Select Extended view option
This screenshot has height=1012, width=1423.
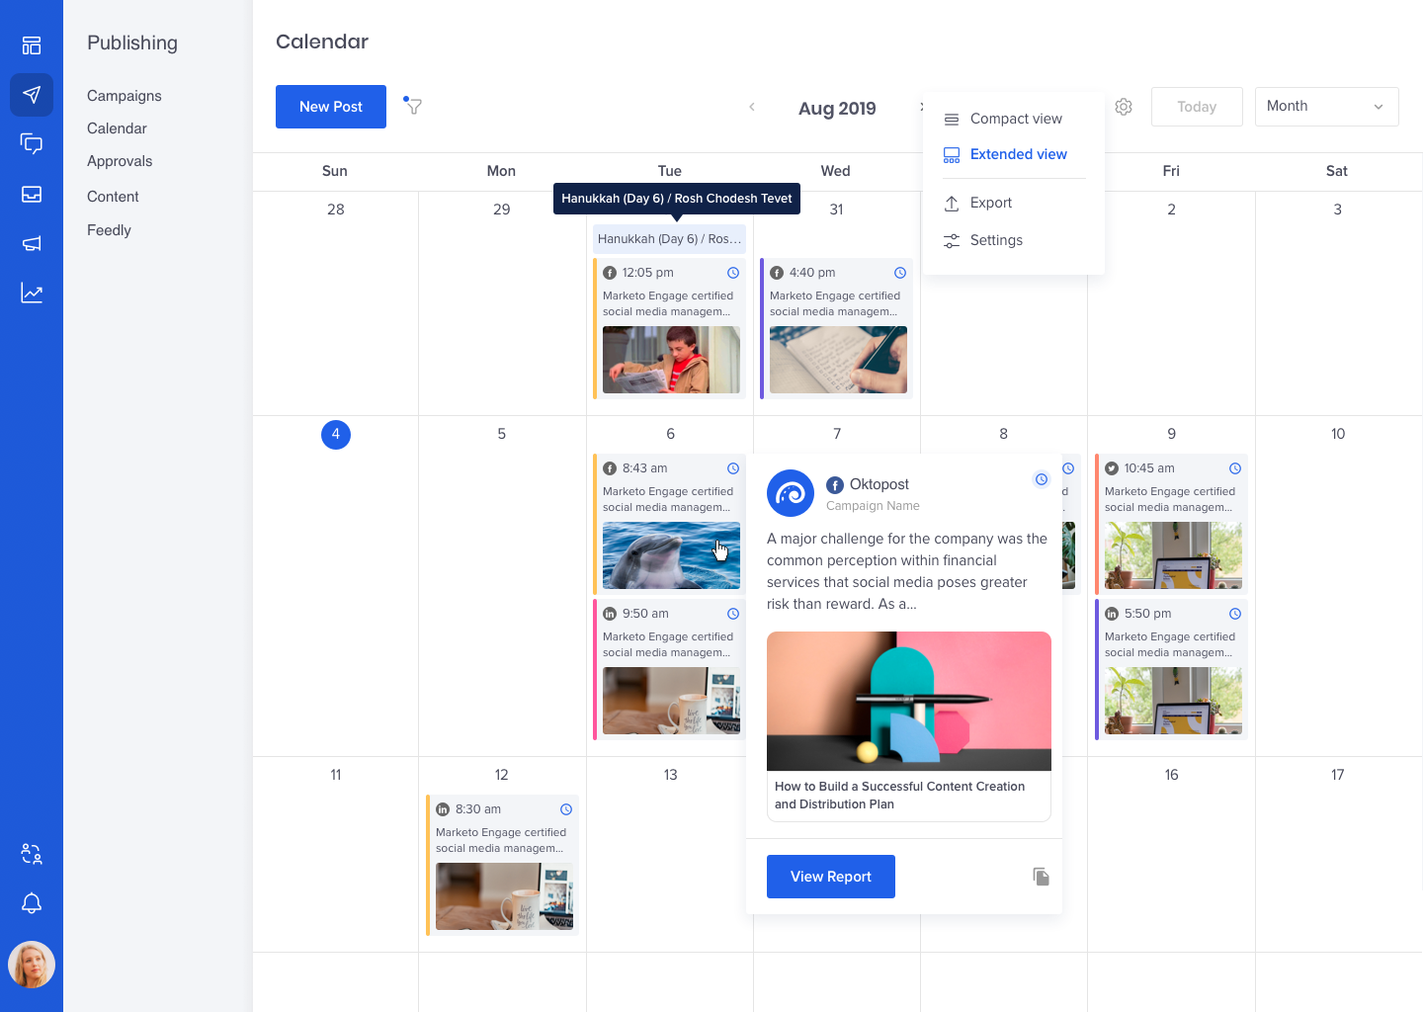(x=1017, y=154)
